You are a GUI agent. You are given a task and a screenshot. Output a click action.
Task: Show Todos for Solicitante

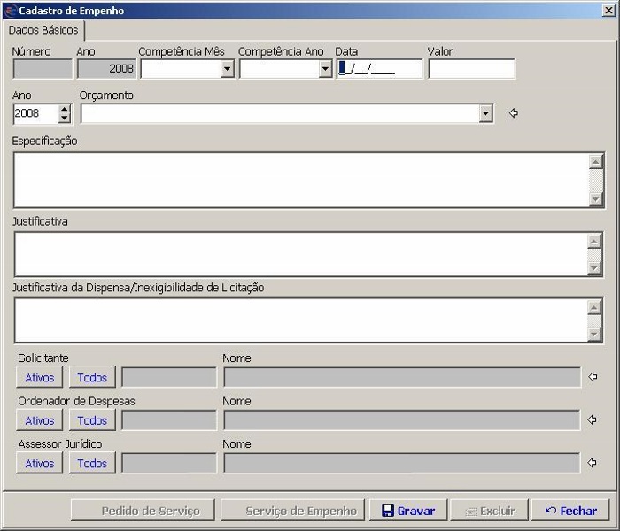pos(92,377)
